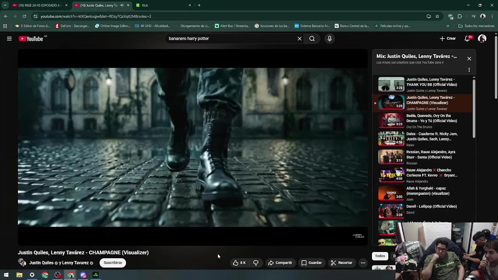
Task: Subscribe with the Suscribirse button
Action: pos(113,262)
